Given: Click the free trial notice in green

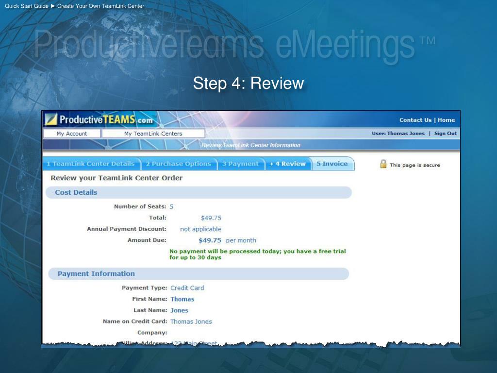Looking at the screenshot, I should [x=257, y=254].
